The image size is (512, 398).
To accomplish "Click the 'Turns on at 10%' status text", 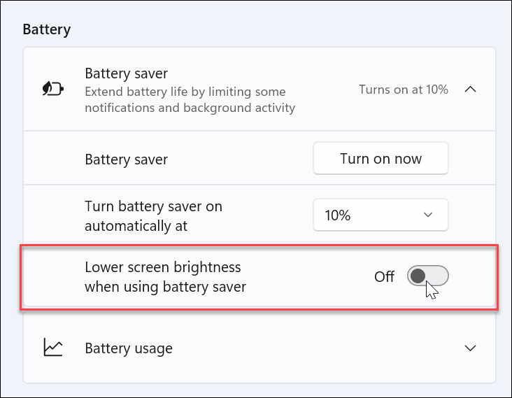I will pos(403,90).
